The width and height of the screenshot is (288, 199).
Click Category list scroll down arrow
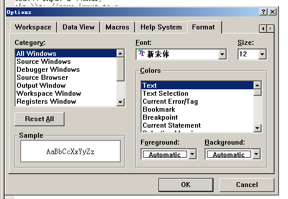point(120,102)
